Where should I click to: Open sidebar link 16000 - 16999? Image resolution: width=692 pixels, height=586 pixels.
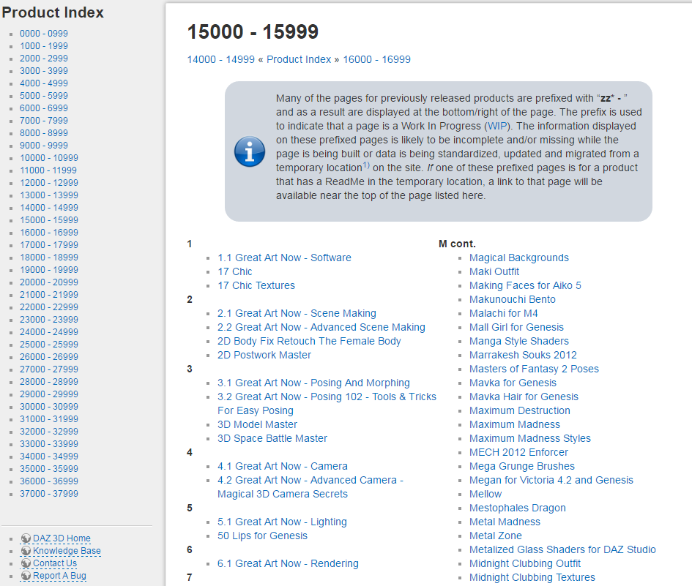[x=49, y=233]
